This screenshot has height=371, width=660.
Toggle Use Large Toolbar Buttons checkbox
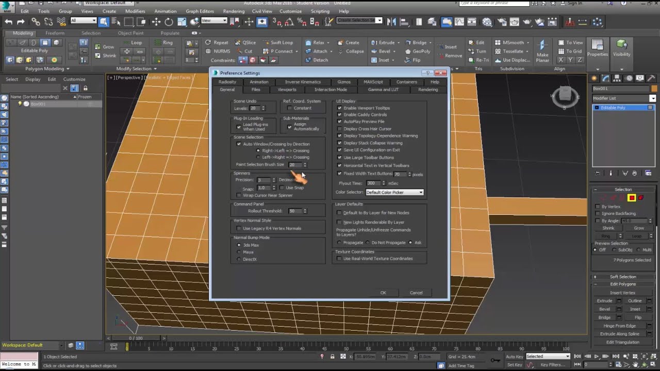(339, 157)
